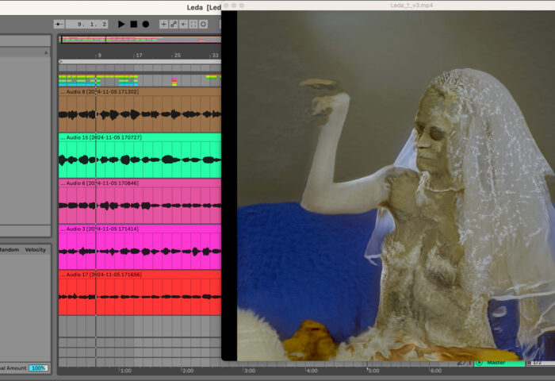The height and width of the screenshot is (381, 555).
Task: Click the 2:00 mark on time ruler
Action: coord(188,371)
